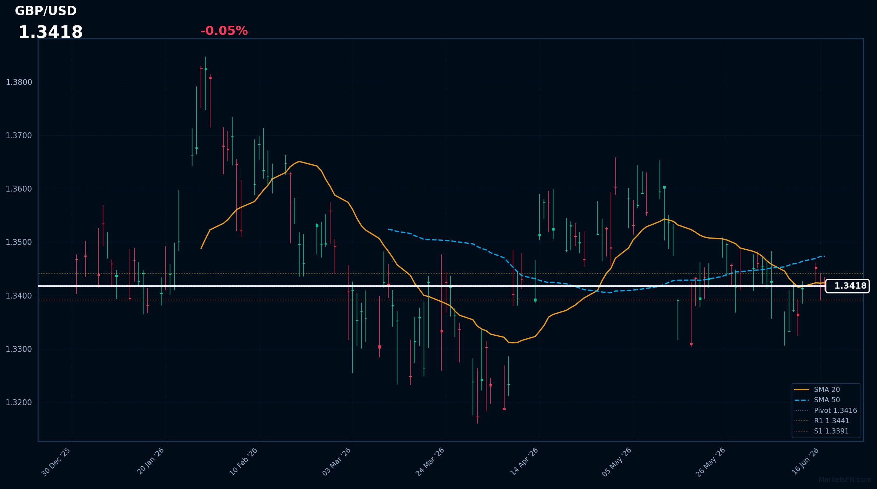Viewport: 877px width, 489px height.
Task: Click the 03 Mar '26 date label
Action: point(336,462)
